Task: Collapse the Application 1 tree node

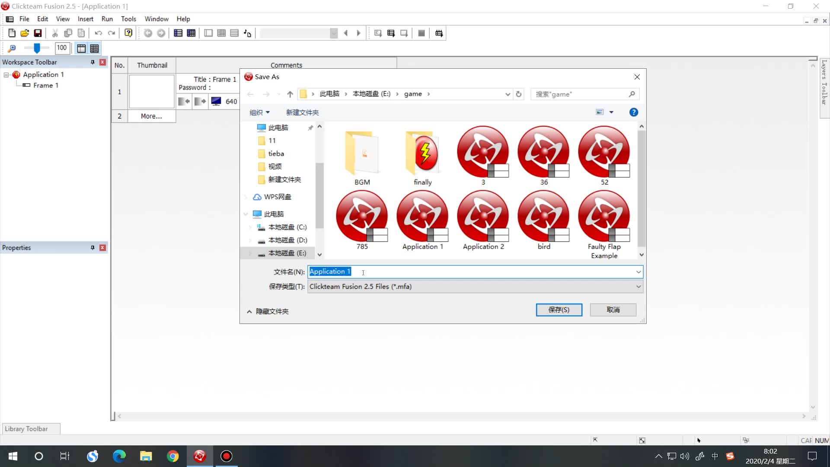Action: (x=6, y=75)
